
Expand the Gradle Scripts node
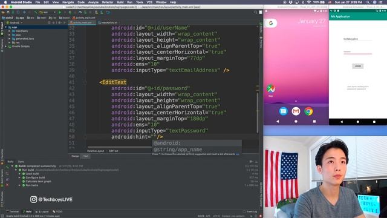pos(6,47)
